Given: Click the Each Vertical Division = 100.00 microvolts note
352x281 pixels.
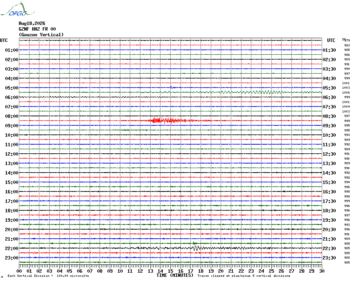Looking at the screenshot, I should point(48,276).
